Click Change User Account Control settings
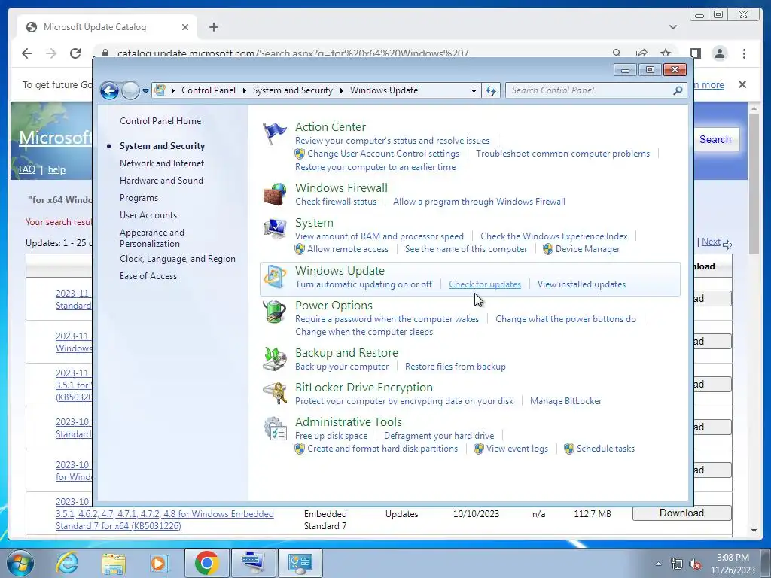771x578 pixels. [383, 154]
